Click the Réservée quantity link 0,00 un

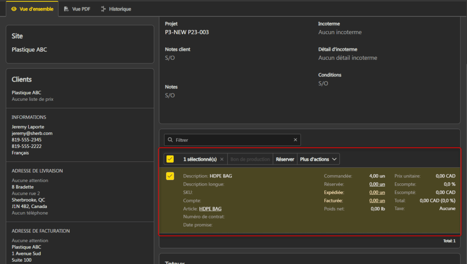377,184
